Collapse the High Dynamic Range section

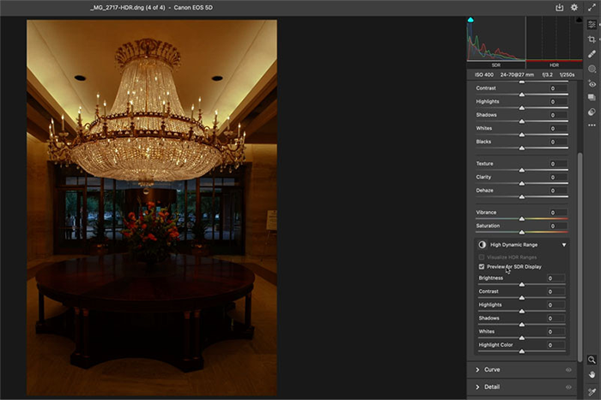(564, 245)
